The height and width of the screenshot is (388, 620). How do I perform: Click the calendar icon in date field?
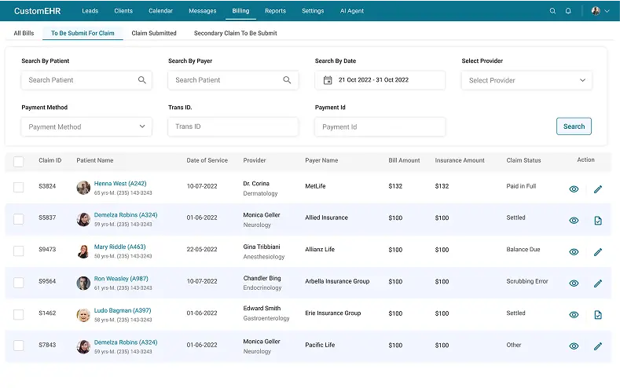click(x=328, y=80)
